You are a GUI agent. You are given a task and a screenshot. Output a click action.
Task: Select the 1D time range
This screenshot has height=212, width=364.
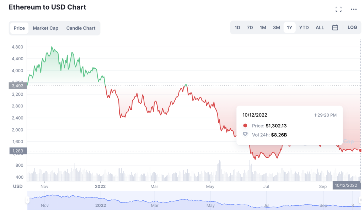[237, 28]
